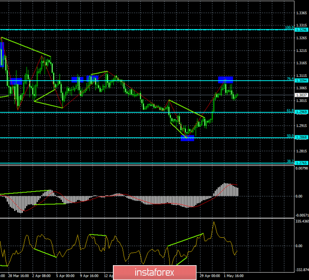Select the 38.2 Fibonacci level label
The width and height of the screenshot is (309, 280).
coord(289,161)
